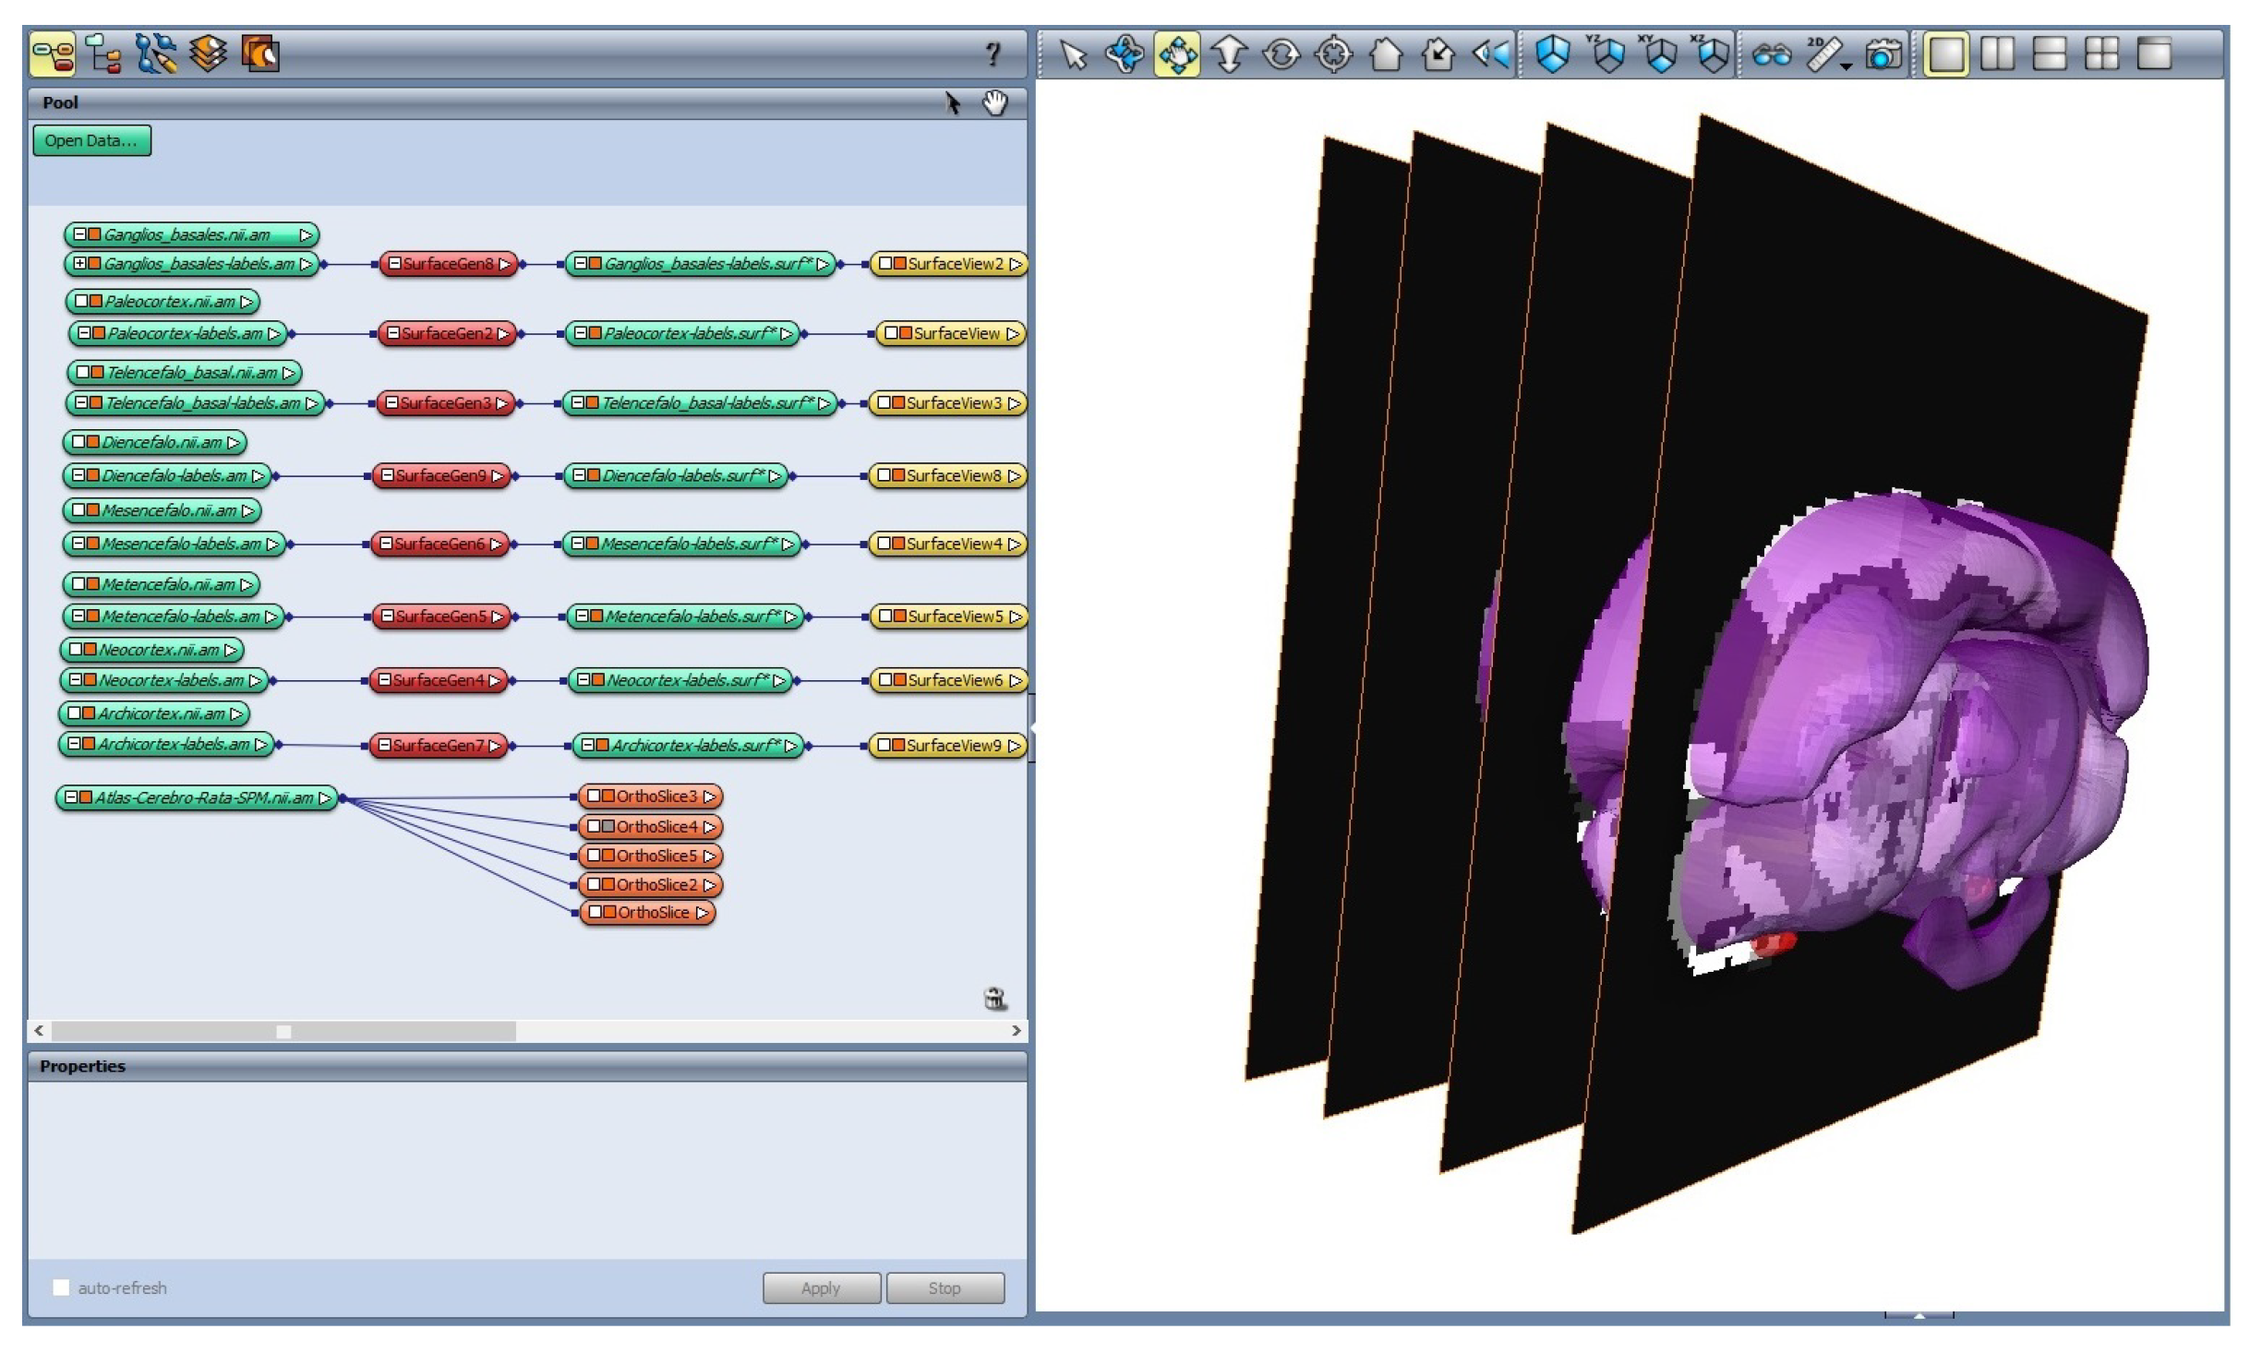Open the SurfaceGen8 module arrow menu
This screenshot has height=1353, width=2250.
pyautogui.click(x=505, y=264)
